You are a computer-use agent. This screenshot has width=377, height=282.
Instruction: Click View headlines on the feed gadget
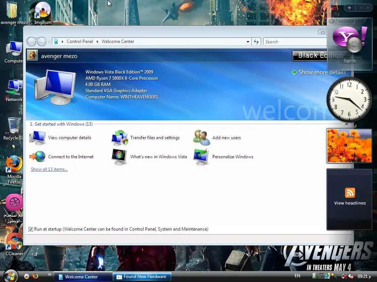coord(350,203)
